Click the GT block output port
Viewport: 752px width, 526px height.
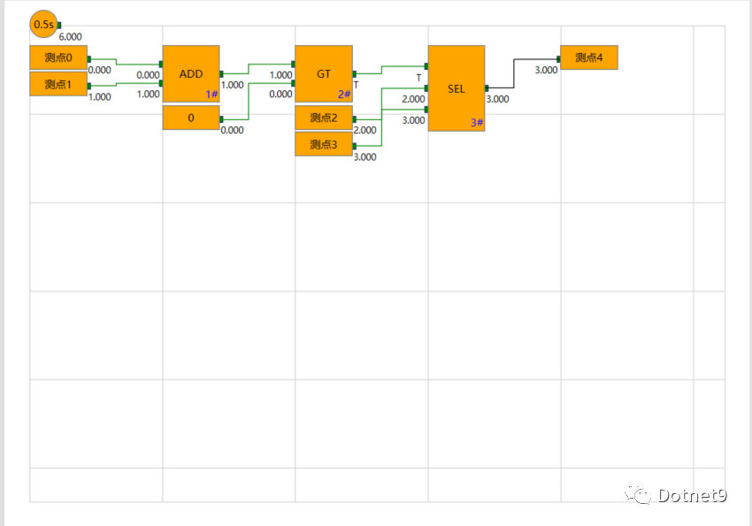coord(355,73)
